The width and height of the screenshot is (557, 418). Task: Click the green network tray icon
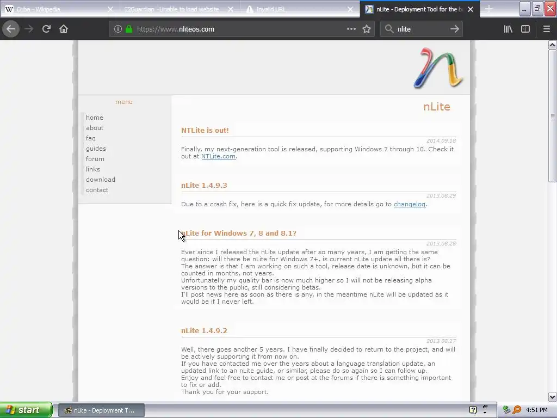(506, 410)
